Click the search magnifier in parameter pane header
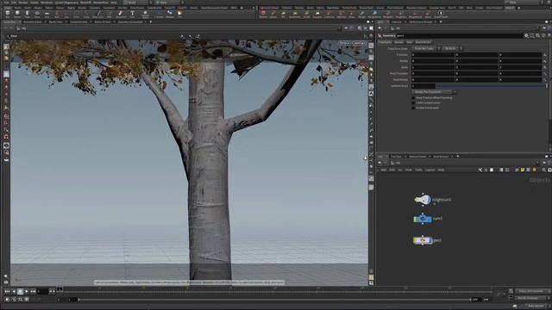Viewport: 552px width, 310px height. pos(538,35)
